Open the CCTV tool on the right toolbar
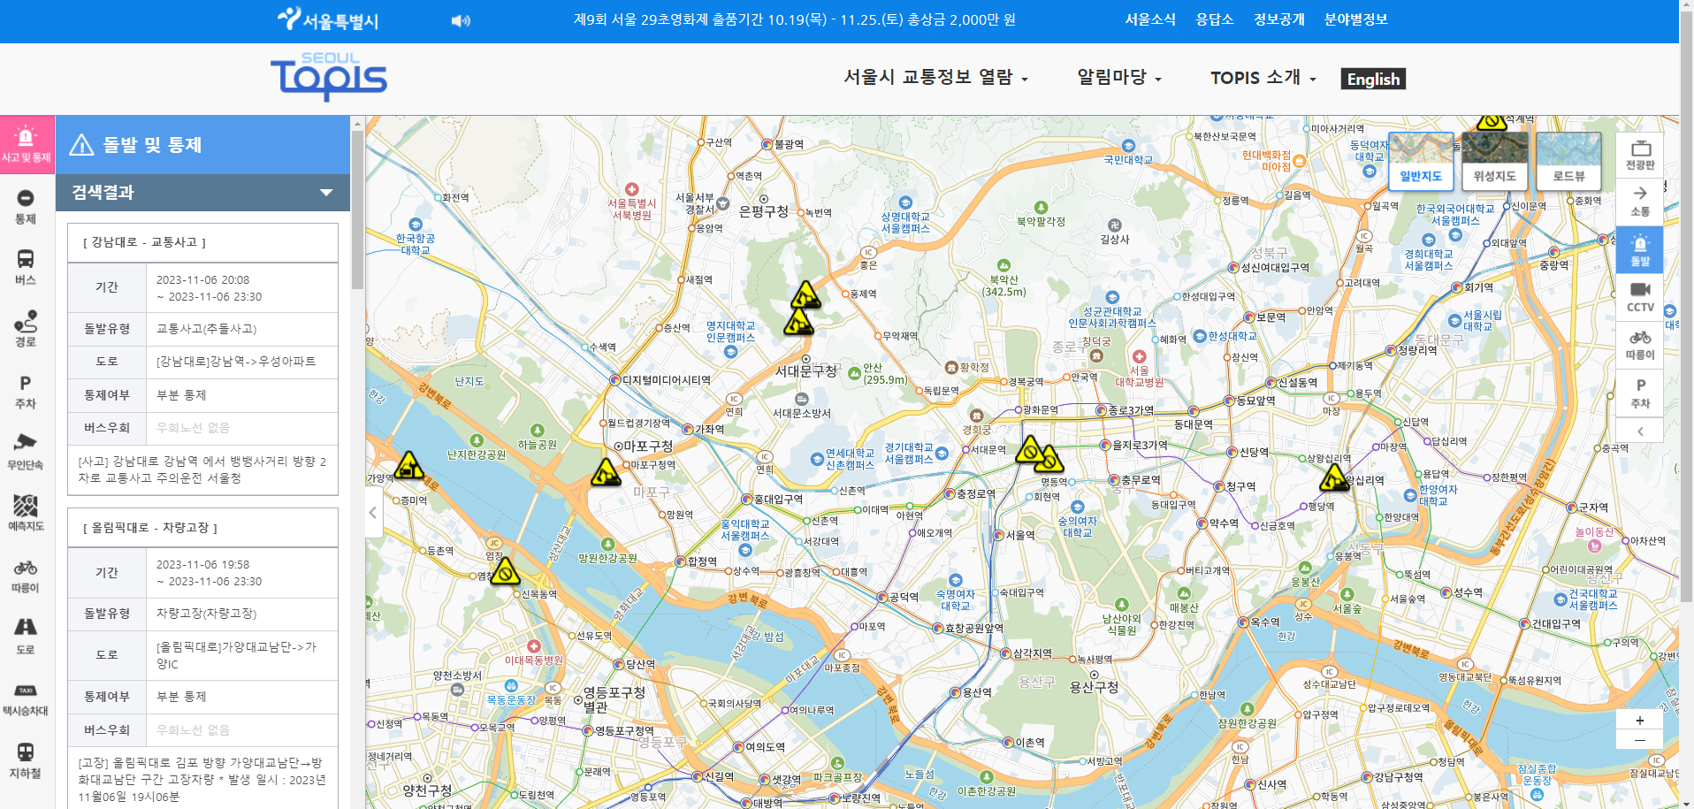This screenshot has height=809, width=1694. [1640, 298]
